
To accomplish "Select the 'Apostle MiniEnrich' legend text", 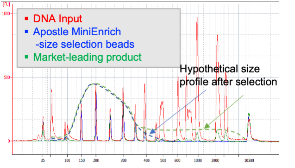I will coord(77,32).
